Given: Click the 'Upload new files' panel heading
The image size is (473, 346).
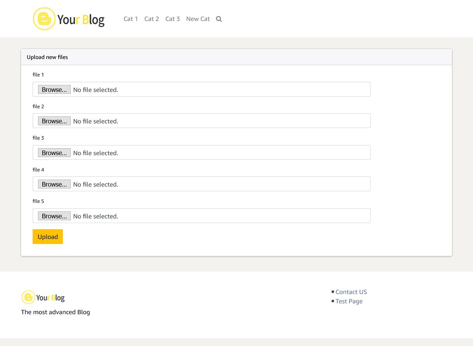Looking at the screenshot, I should [x=47, y=57].
